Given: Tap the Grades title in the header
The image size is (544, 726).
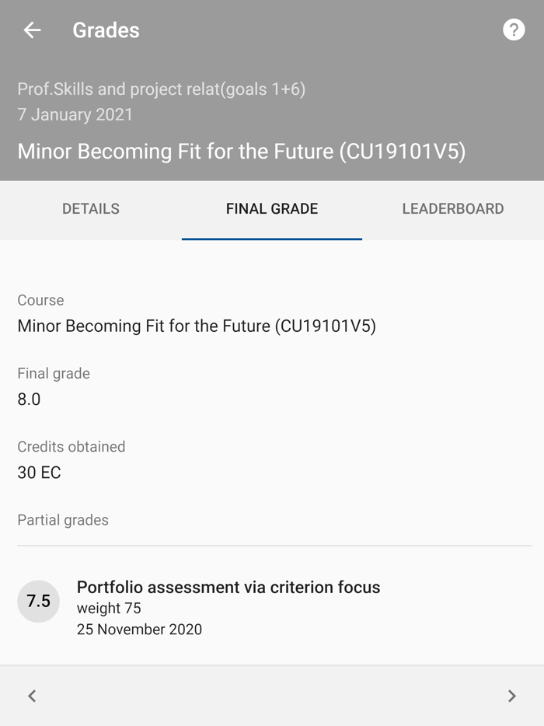Looking at the screenshot, I should click(106, 30).
